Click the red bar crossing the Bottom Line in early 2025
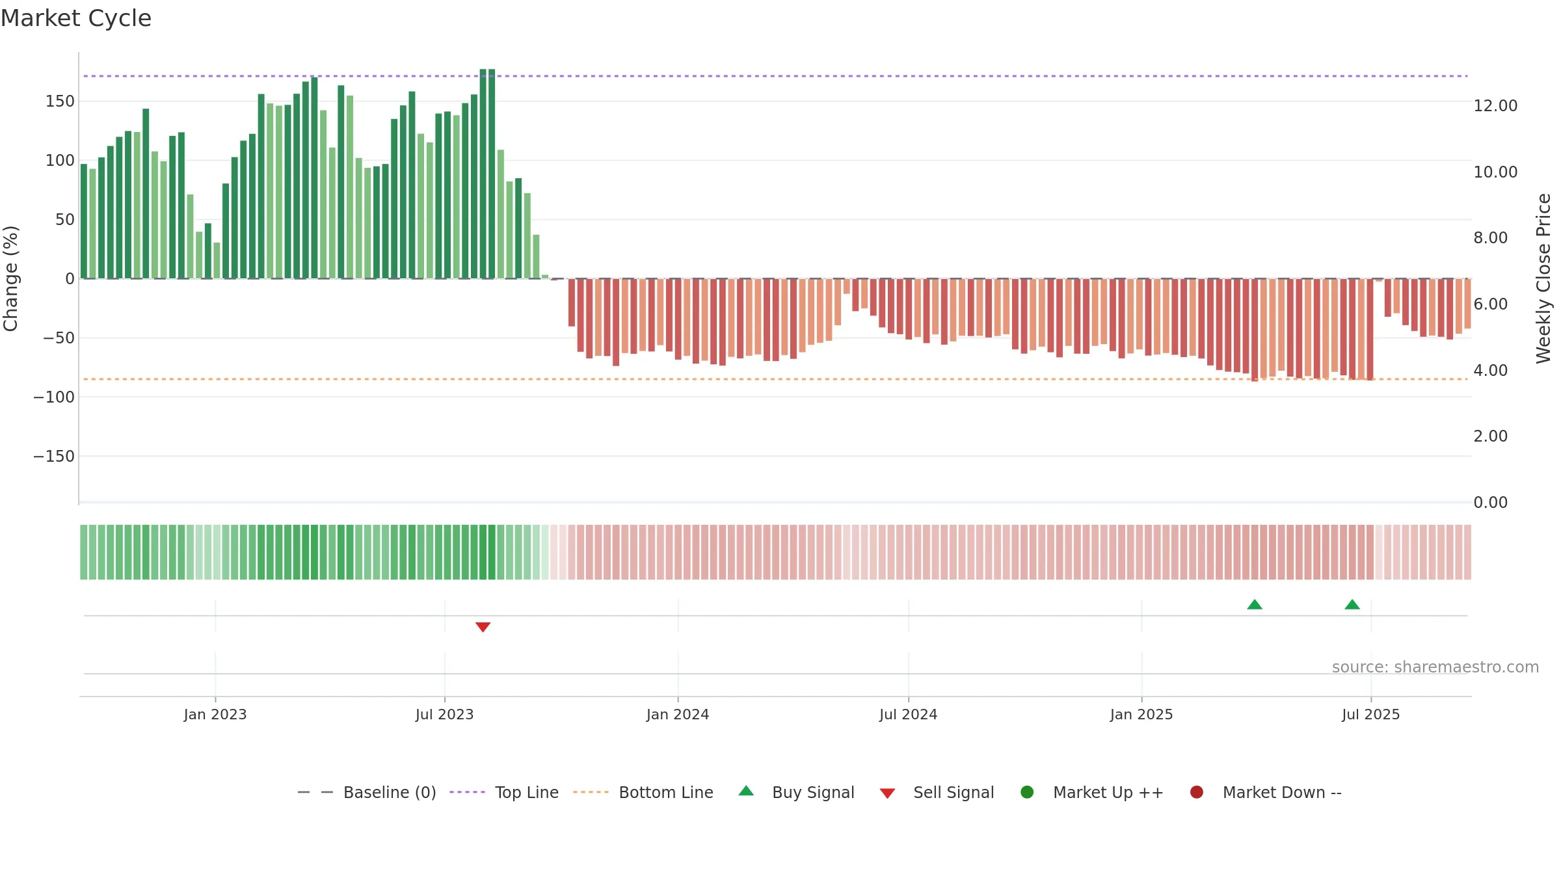Screen dimensions: 1561x878 1255,330
